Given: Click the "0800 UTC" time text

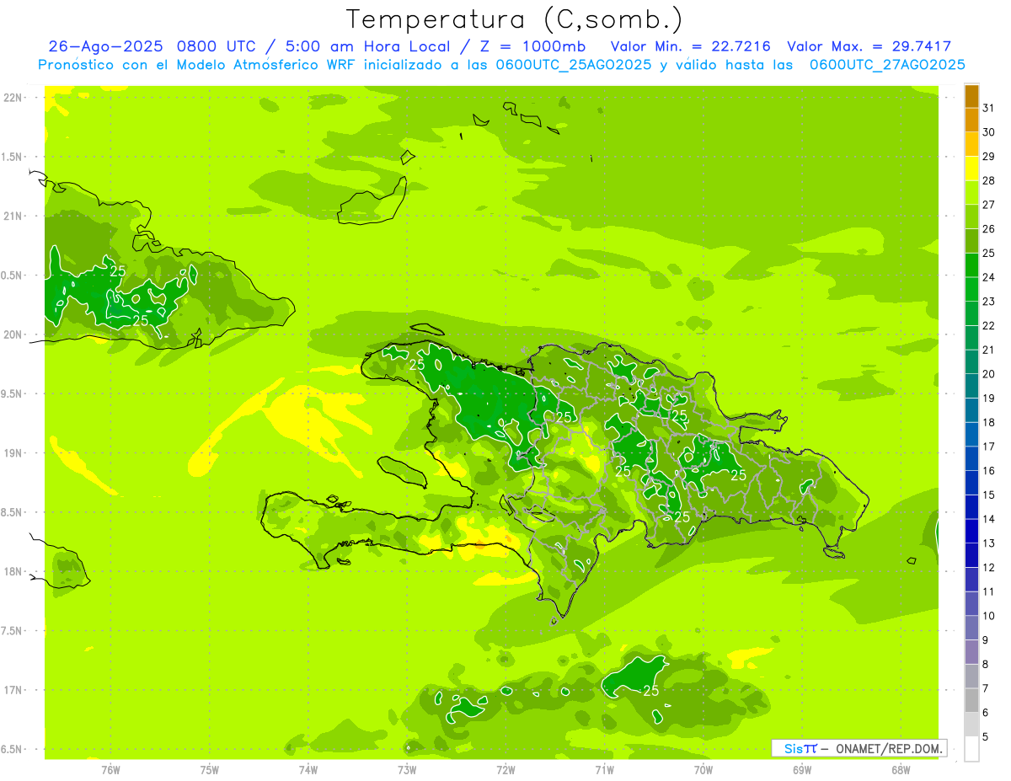Looking at the screenshot, I should click(x=217, y=46).
